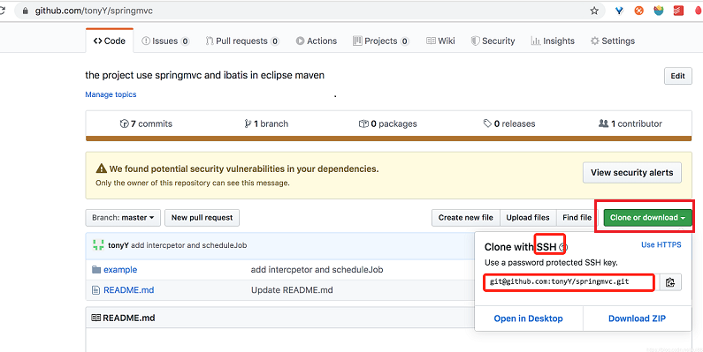Viewport: 703px width, 352px height.
Task: Click the red Todoist-style extension icon
Action: click(678, 11)
